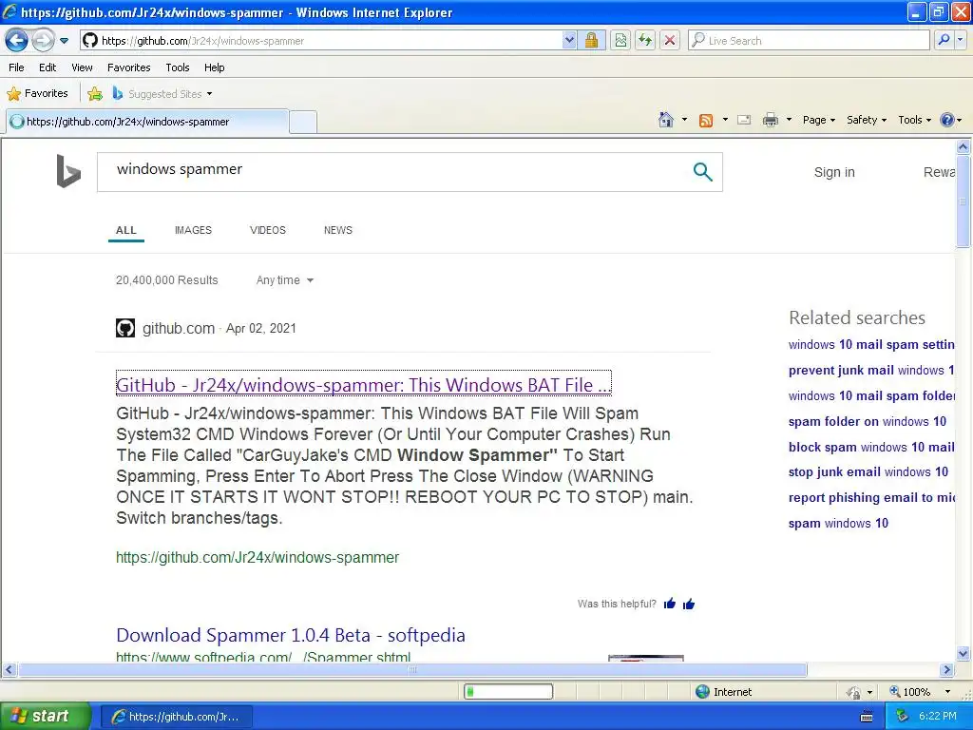Click the vertical scrollbar up arrow

(x=963, y=147)
